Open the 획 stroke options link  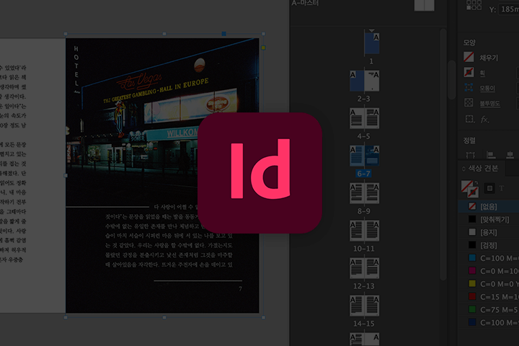(482, 74)
